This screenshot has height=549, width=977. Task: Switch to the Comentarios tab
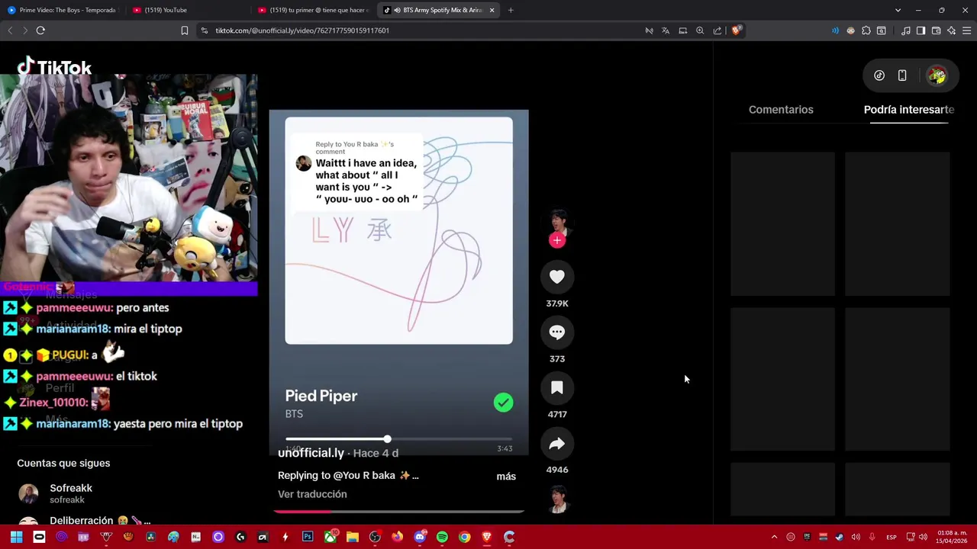[781, 110]
